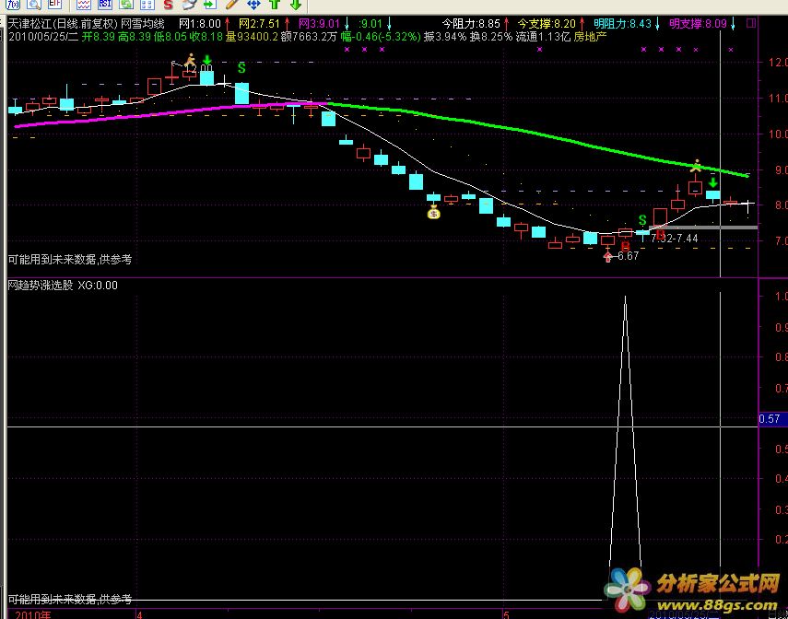Select the wavy indicator lines chart icon
This screenshot has width=788, height=619.
[84, 5]
